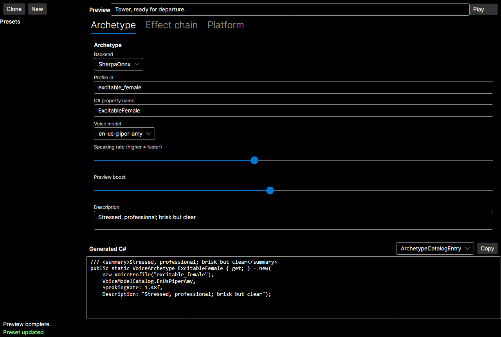Click the 'Generated C#' heading
The width and height of the screenshot is (501, 337).
[x=108, y=249]
